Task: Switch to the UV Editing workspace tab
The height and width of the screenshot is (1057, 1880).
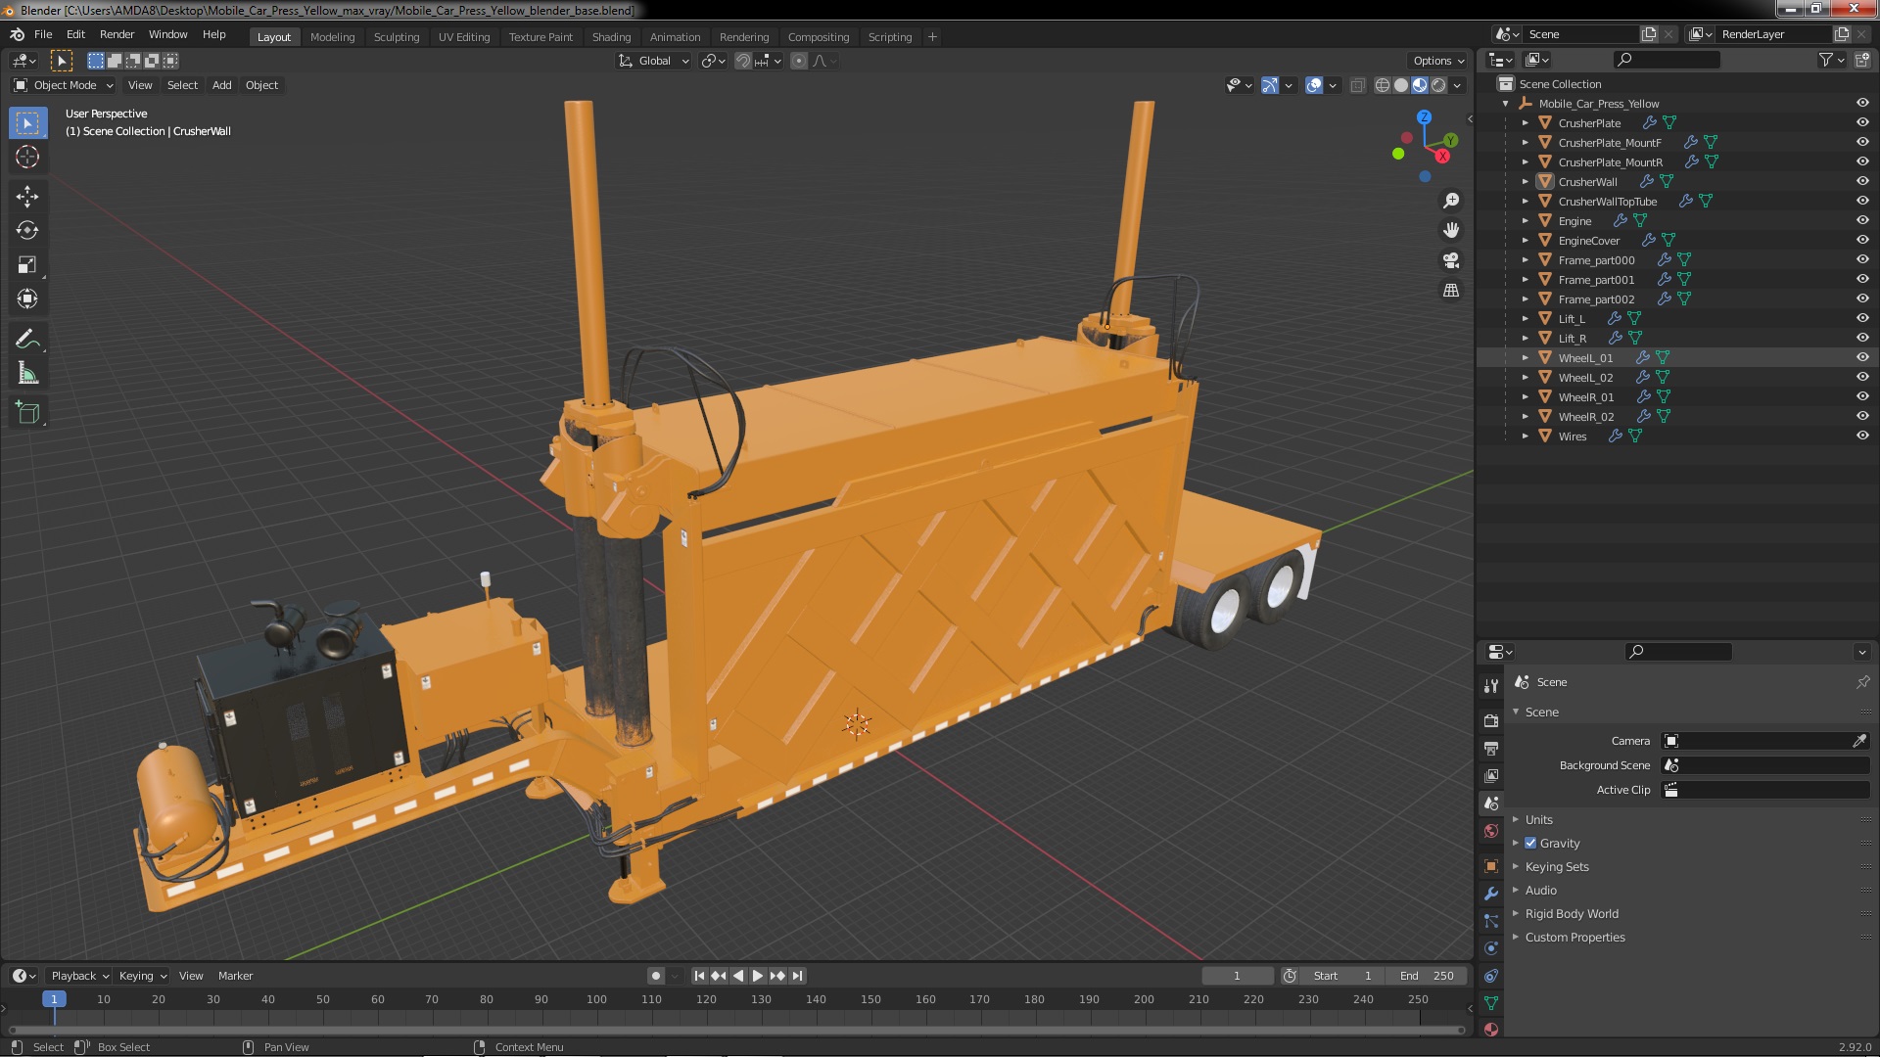Action: (x=464, y=37)
